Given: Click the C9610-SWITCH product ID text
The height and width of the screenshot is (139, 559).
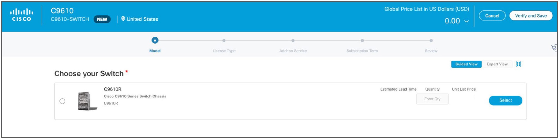Looking at the screenshot, I should coord(70,19).
